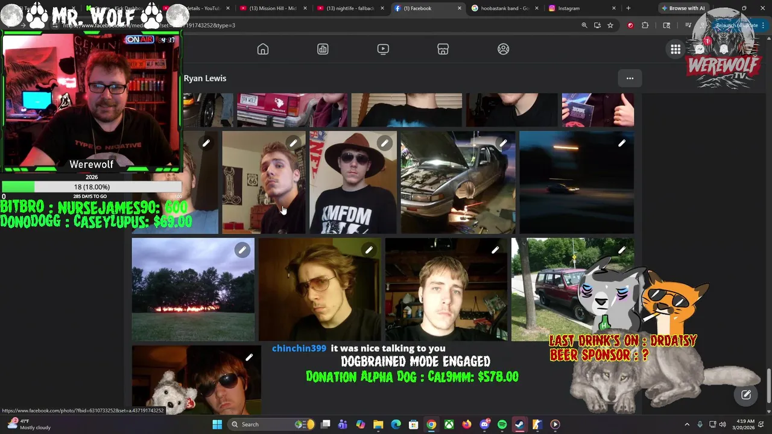Screen dimensions: 772x434
Task: Open the thumbs up photo
Action: [x=598, y=110]
